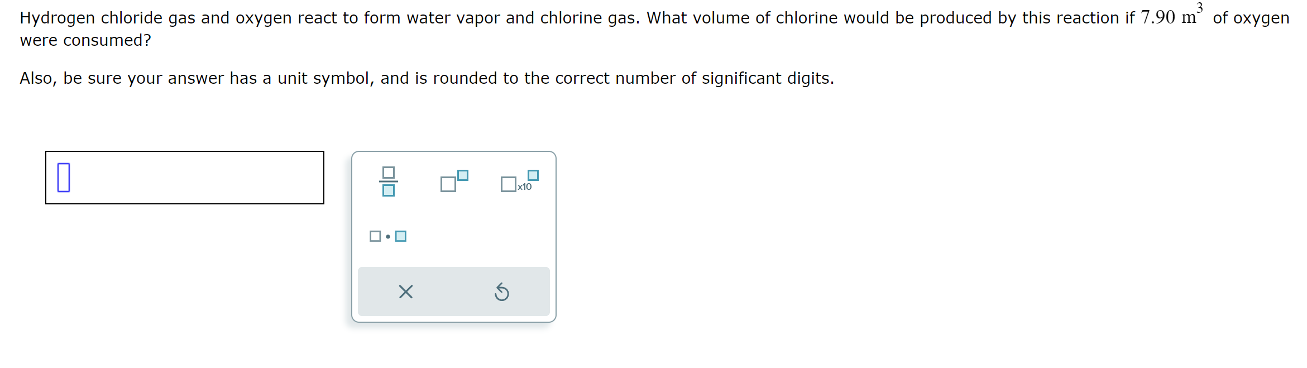This screenshot has width=1307, height=368.
Task: Click the superscript box of the exponent icon
Action: point(462,174)
